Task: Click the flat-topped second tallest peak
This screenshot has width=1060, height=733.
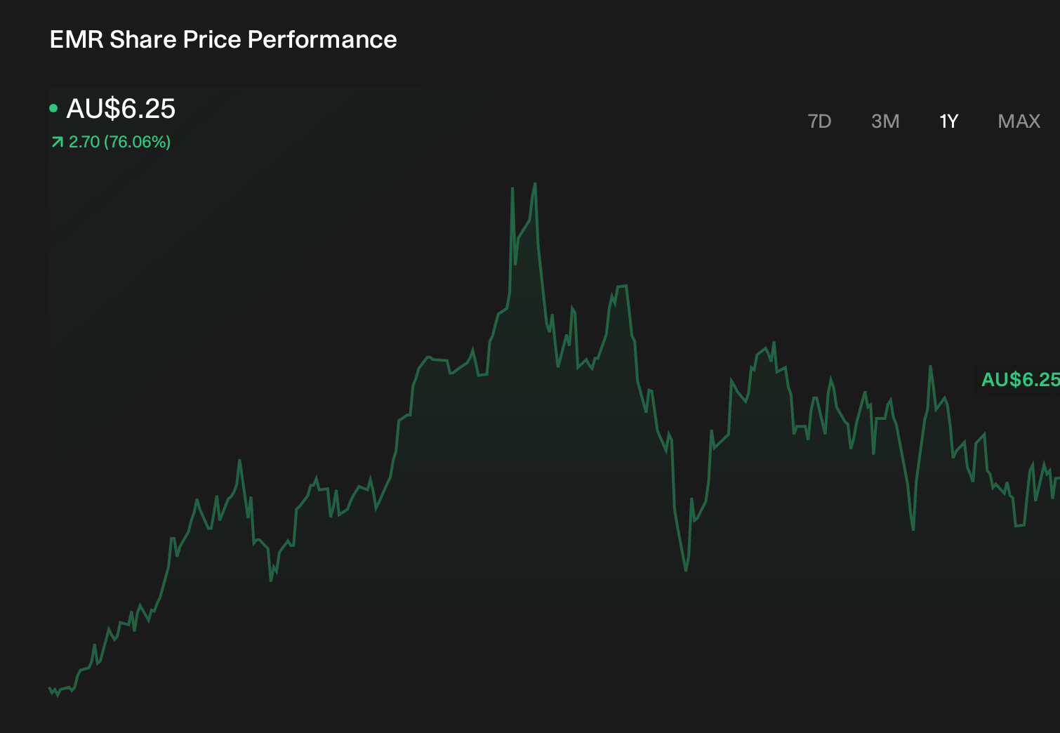Action: (x=621, y=286)
